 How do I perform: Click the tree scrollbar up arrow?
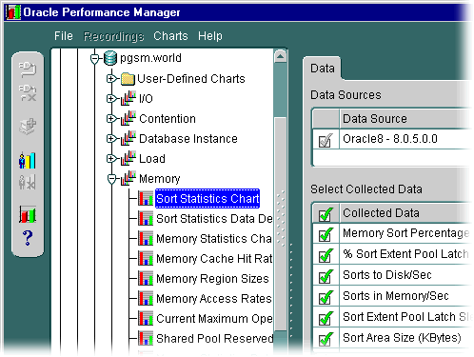(280, 57)
